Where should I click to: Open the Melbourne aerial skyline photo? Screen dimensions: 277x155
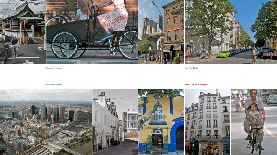[46, 122]
